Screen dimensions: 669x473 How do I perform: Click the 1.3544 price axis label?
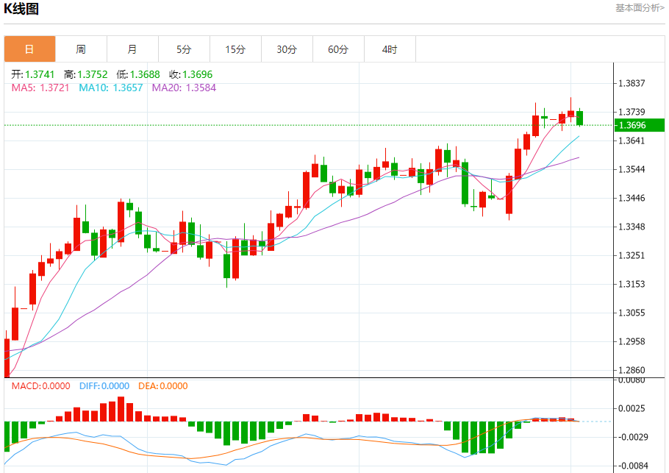[x=632, y=169]
